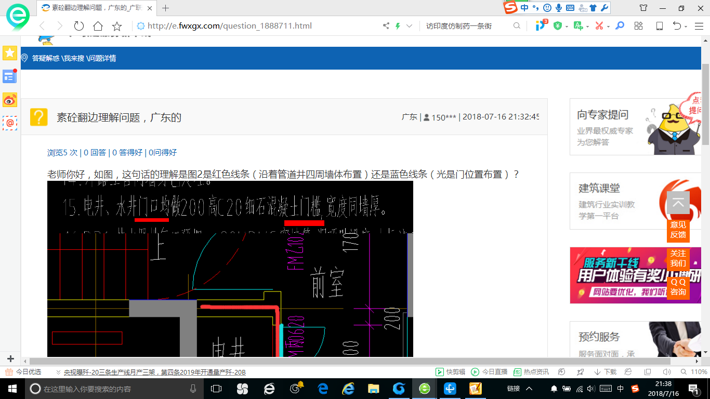The height and width of the screenshot is (399, 710).
Task: Open the green shield payment protection icon
Action: [x=558, y=26]
